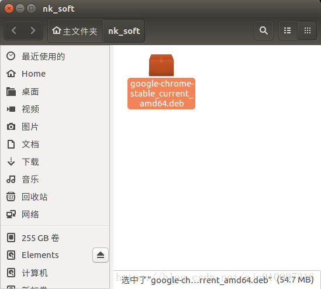This screenshot has width=321, height=289.
Task: Click the camera icon beside 图片
Action: [11, 126]
